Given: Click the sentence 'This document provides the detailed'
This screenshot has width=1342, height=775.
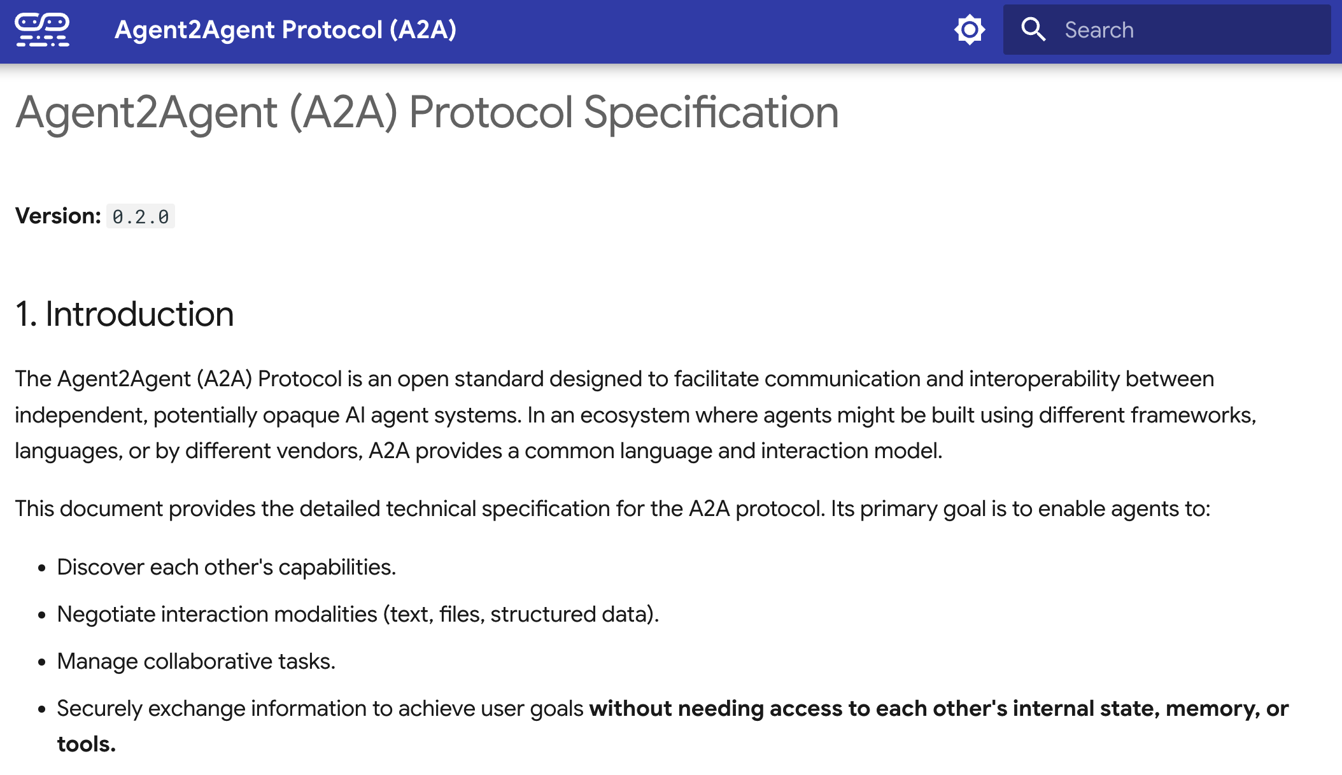Looking at the screenshot, I should point(612,509).
